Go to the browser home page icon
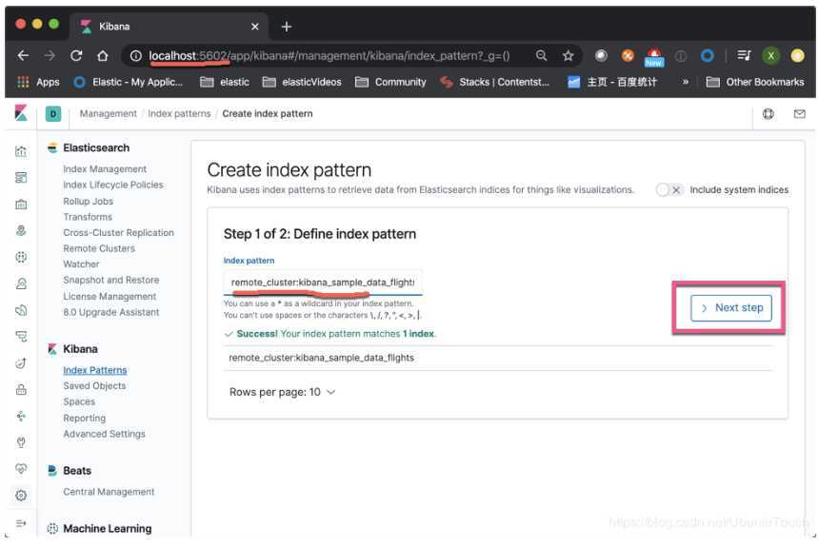818x547 pixels. (x=102, y=56)
